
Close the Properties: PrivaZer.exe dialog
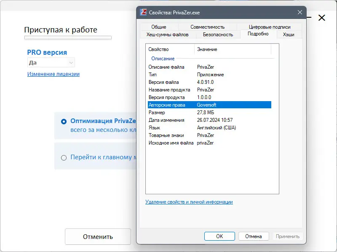coord(300,12)
